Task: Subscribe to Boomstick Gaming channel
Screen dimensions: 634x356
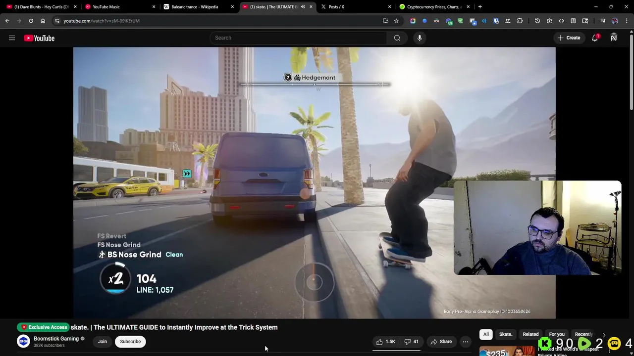Action: point(130,342)
